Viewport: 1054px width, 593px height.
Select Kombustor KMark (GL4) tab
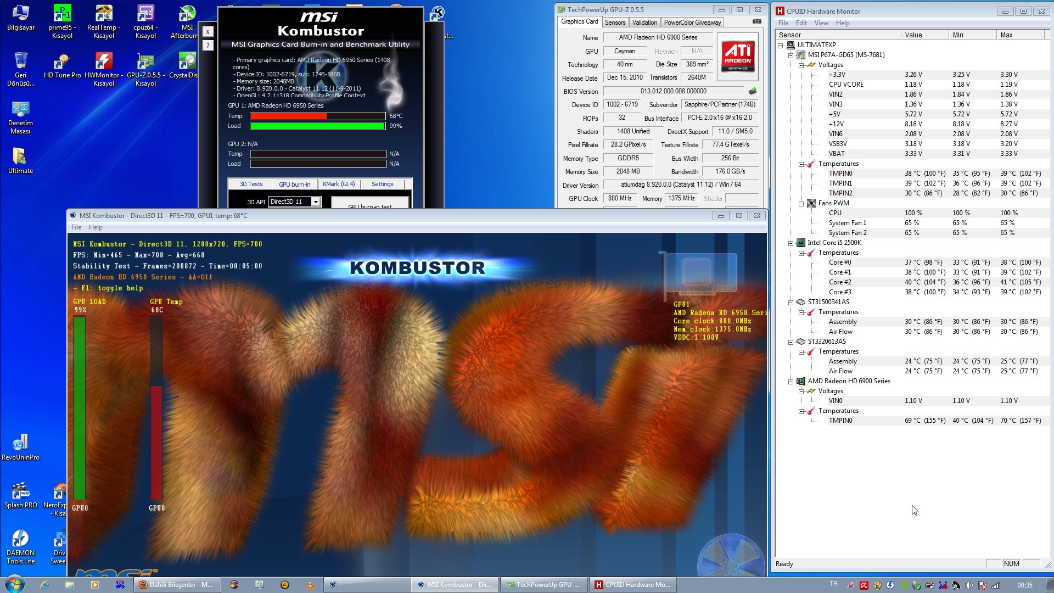[x=339, y=184]
